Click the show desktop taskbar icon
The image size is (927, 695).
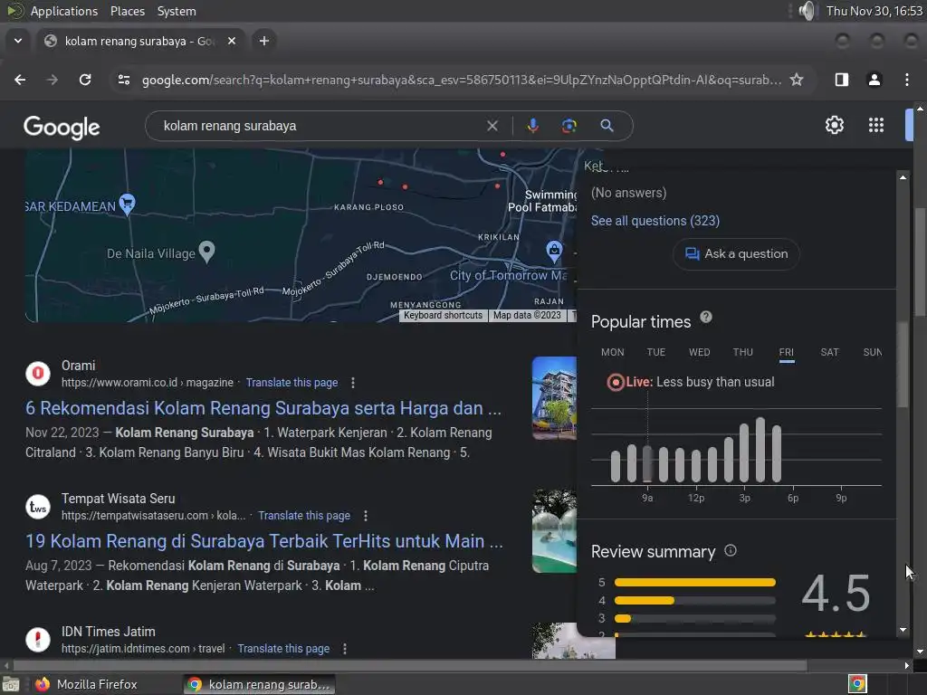coord(11,684)
